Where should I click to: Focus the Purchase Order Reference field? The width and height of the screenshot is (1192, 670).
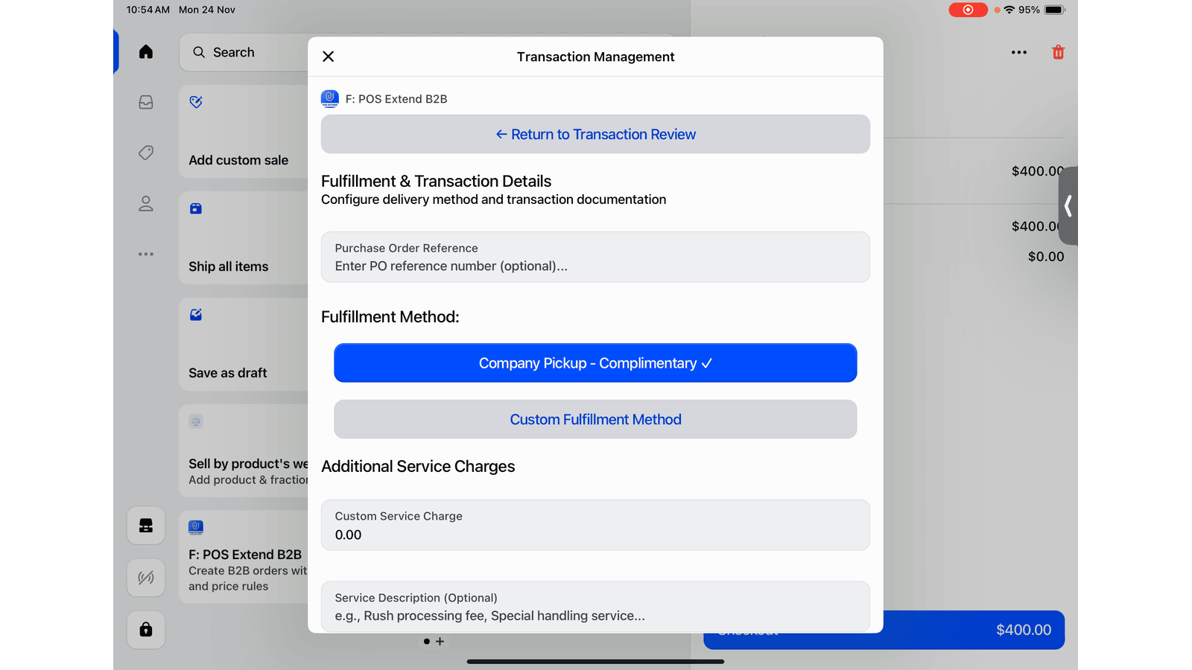(595, 257)
